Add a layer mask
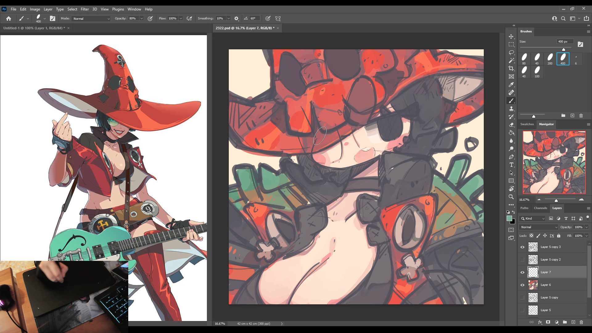 [x=548, y=322]
